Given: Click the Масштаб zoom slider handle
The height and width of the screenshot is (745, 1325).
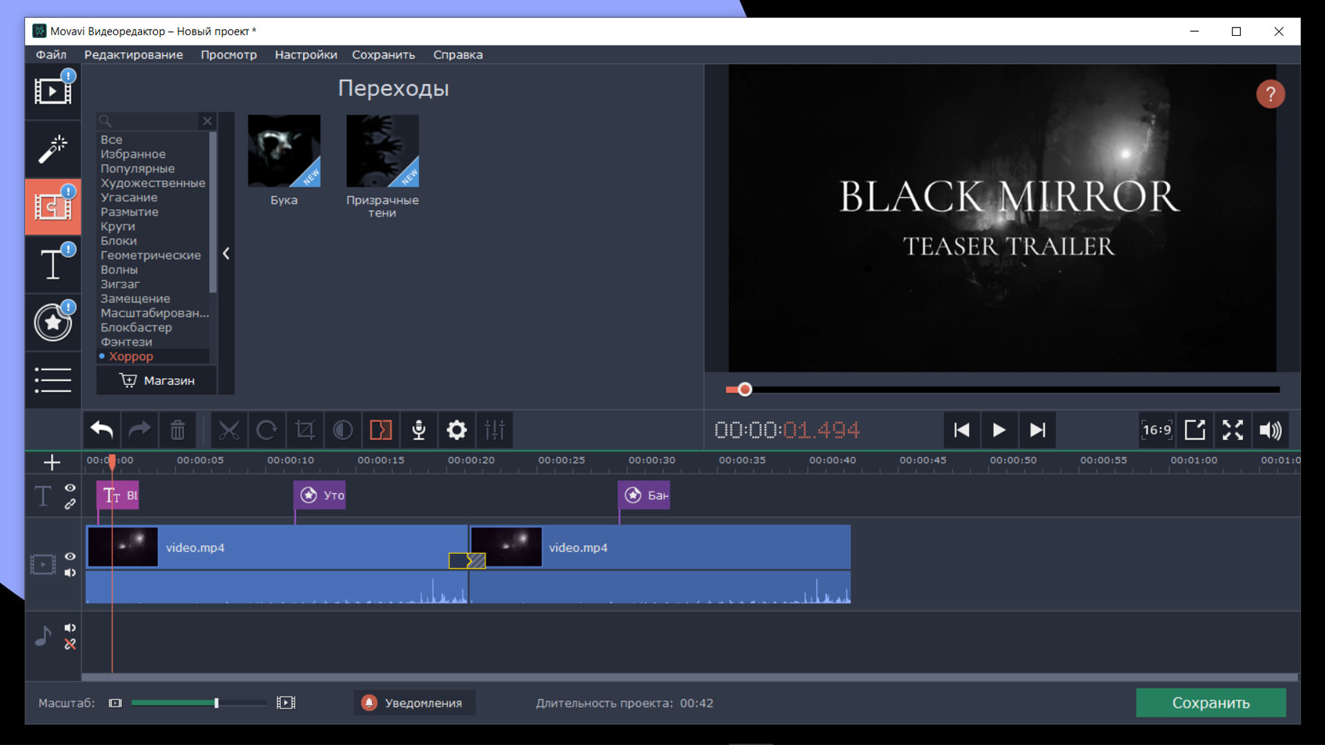Looking at the screenshot, I should click(x=216, y=703).
